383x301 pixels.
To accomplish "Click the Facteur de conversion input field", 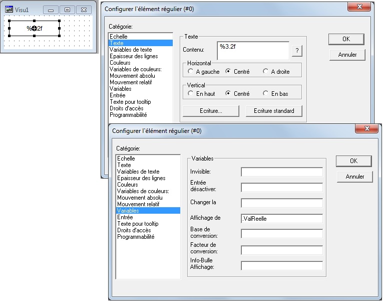I will coord(281,250).
